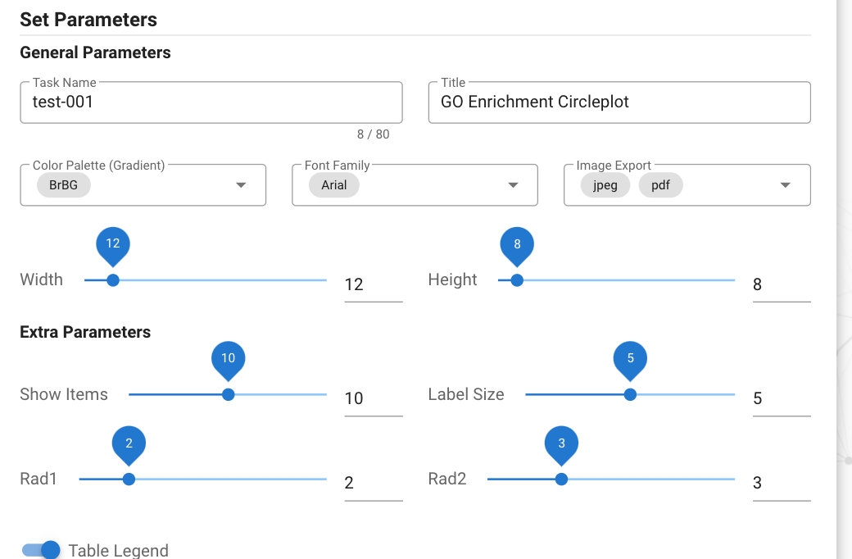Image resolution: width=852 pixels, height=559 pixels.
Task: Select the Arial font chip
Action: tap(334, 185)
